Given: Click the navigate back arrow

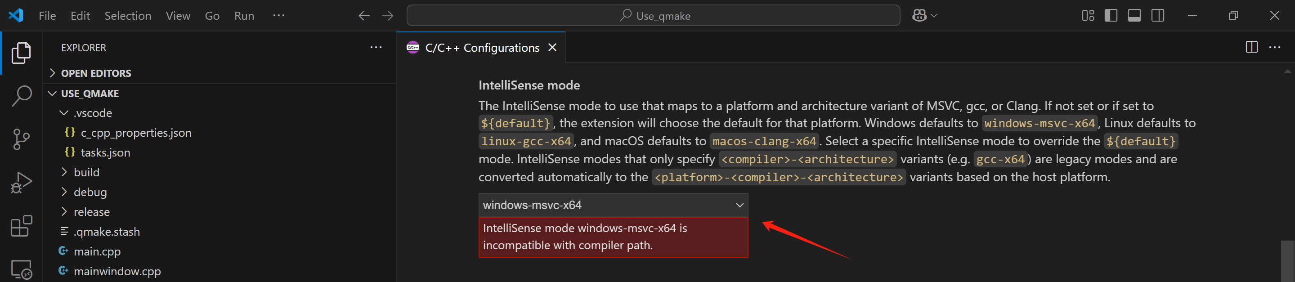Looking at the screenshot, I should point(363,16).
